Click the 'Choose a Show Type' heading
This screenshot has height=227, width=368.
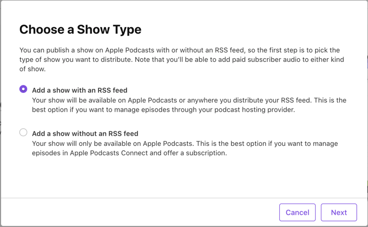click(80, 29)
